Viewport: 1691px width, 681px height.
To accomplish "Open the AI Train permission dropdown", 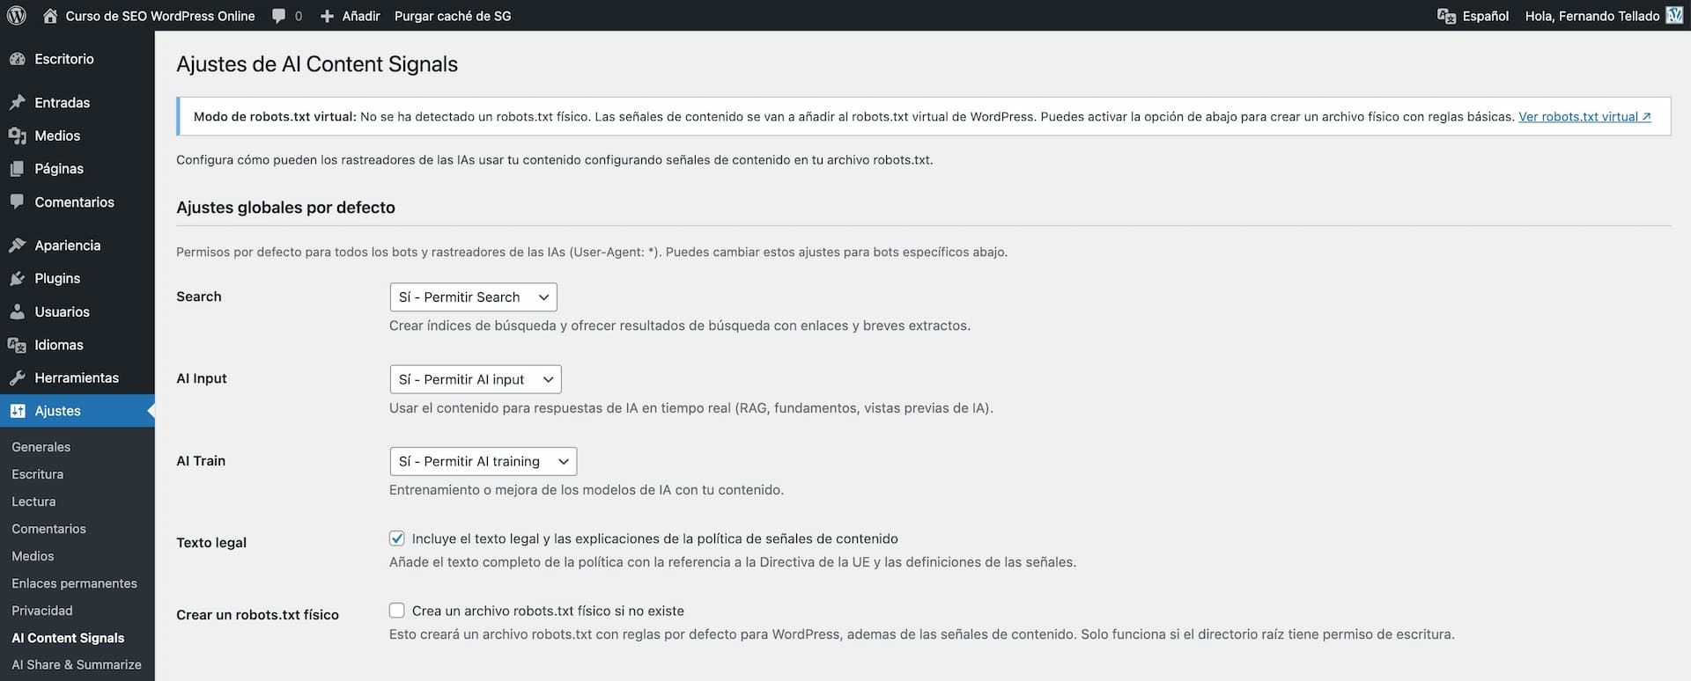I will [x=483, y=462].
